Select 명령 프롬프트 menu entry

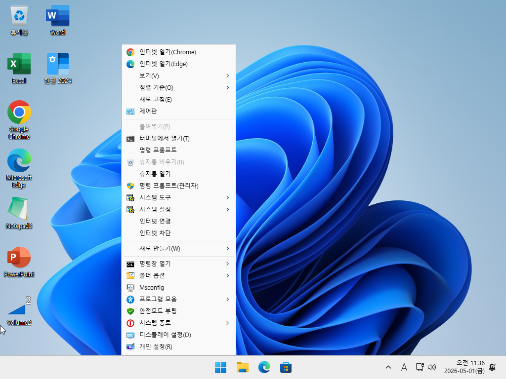point(178,150)
